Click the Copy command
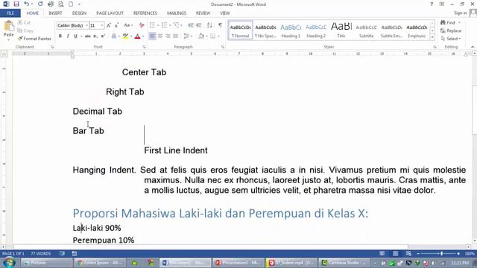This screenshot has width=477, height=268. coord(25,31)
